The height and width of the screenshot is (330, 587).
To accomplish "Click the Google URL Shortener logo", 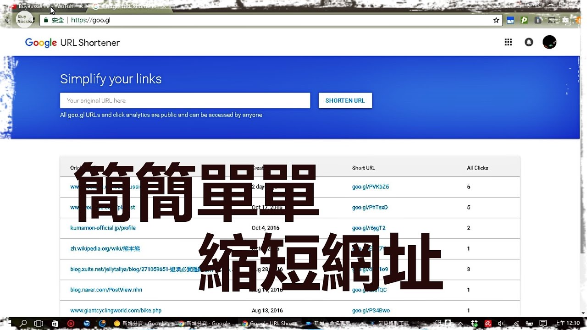I will (72, 43).
